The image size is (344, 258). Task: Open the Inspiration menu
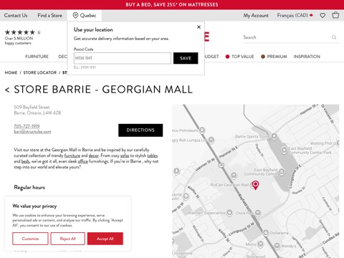point(307,57)
